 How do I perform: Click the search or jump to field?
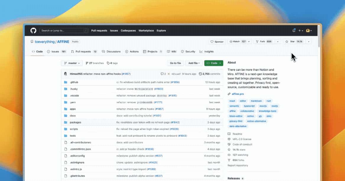point(63,30)
